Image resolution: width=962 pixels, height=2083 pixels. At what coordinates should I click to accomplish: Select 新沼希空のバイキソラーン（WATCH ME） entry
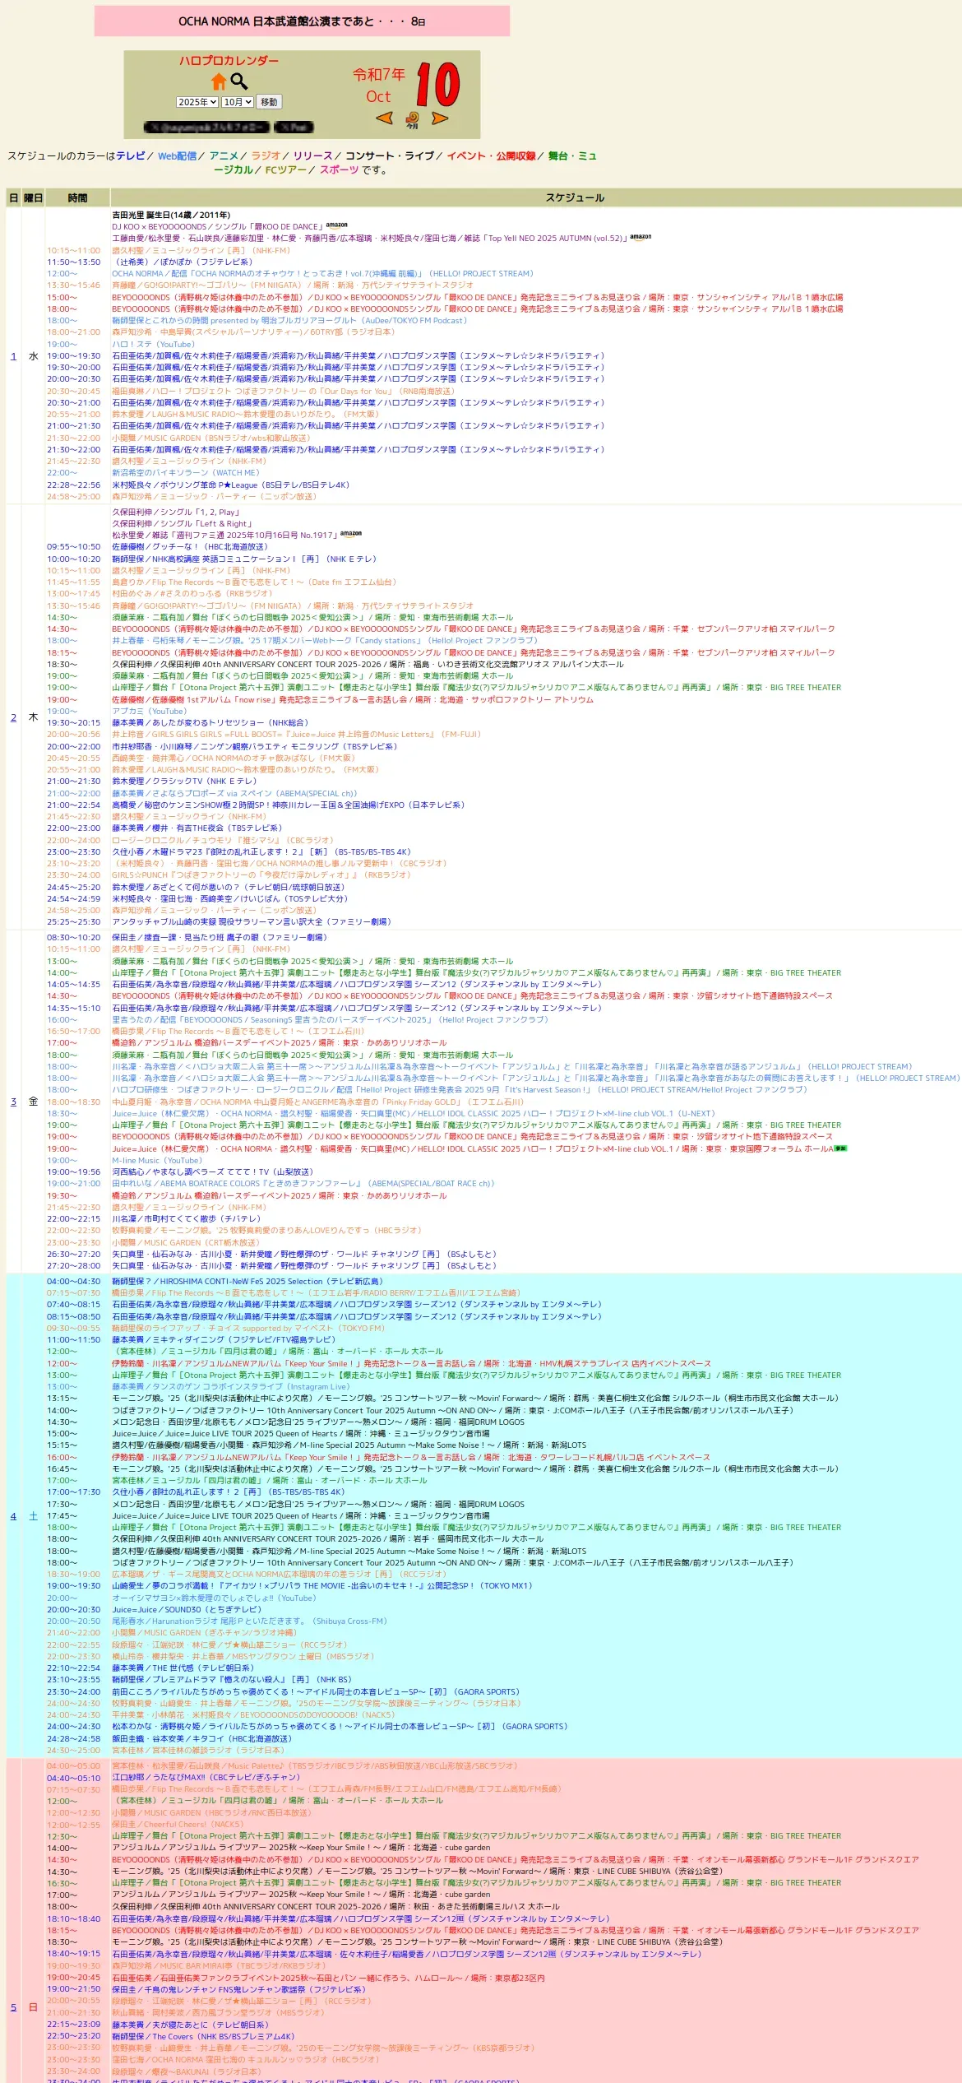pyautogui.click(x=186, y=473)
